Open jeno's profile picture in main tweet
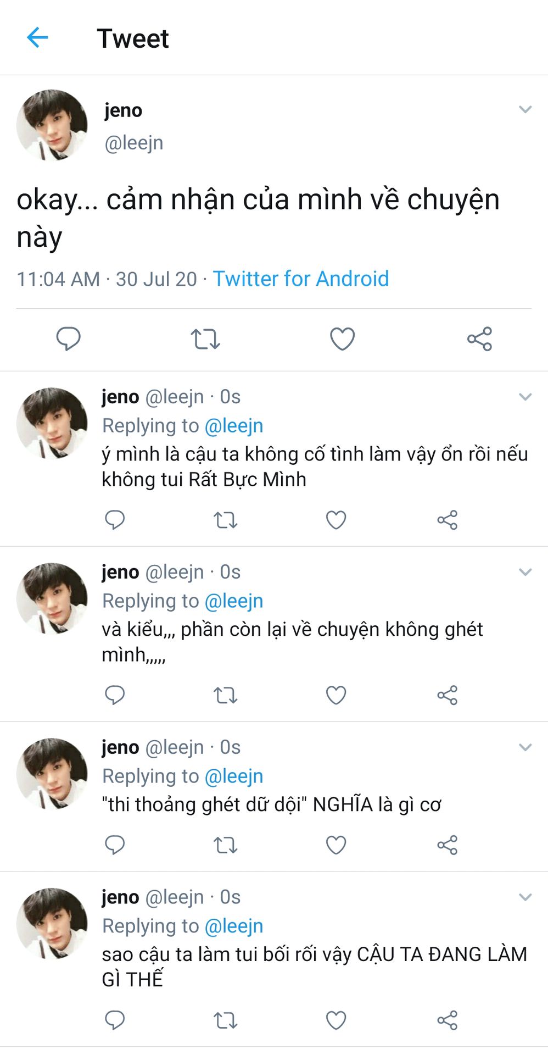The height and width of the screenshot is (1055, 548). (x=52, y=125)
